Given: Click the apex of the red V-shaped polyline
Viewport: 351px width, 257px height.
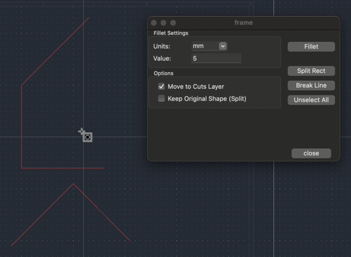Looking at the screenshot, I should tap(73, 184).
